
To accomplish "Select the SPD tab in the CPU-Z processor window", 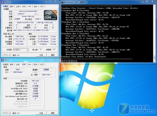I will [30, 7].
